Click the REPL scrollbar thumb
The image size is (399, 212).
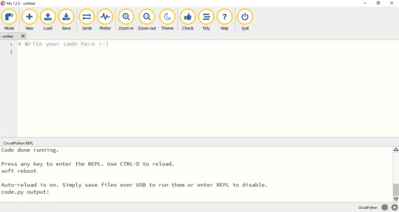click(396, 189)
